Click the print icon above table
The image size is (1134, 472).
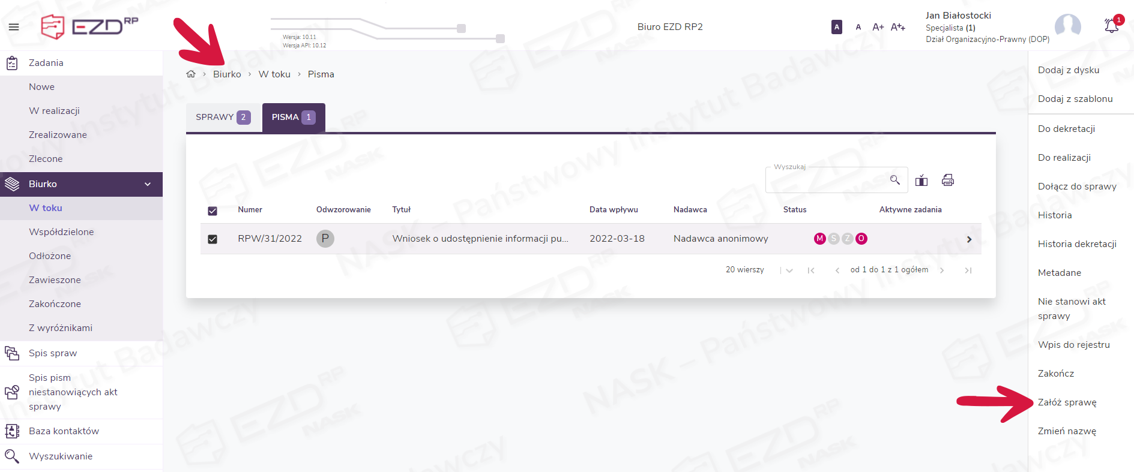point(948,180)
